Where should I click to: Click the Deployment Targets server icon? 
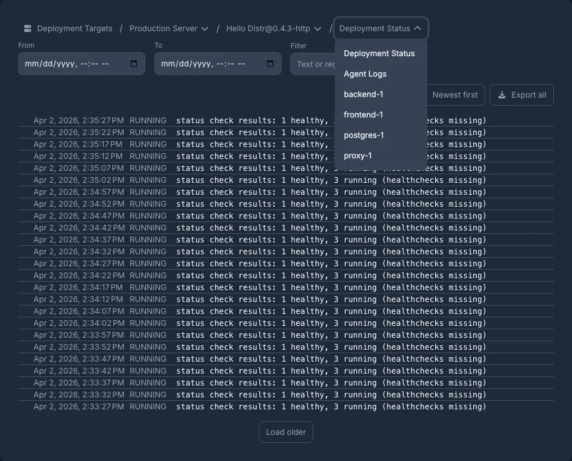[28, 28]
